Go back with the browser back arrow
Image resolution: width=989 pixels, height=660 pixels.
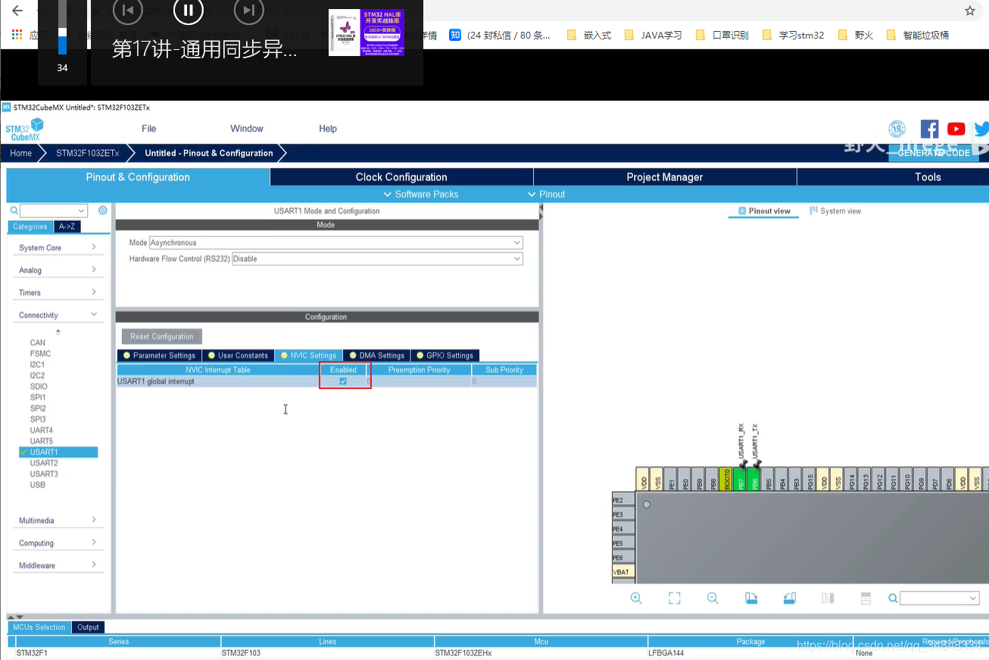17,11
